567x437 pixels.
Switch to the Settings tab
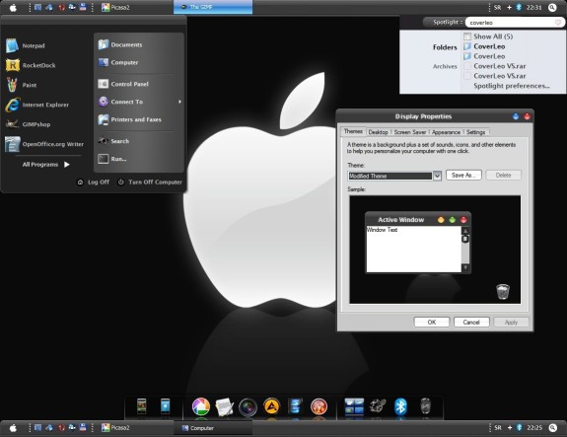(x=475, y=132)
